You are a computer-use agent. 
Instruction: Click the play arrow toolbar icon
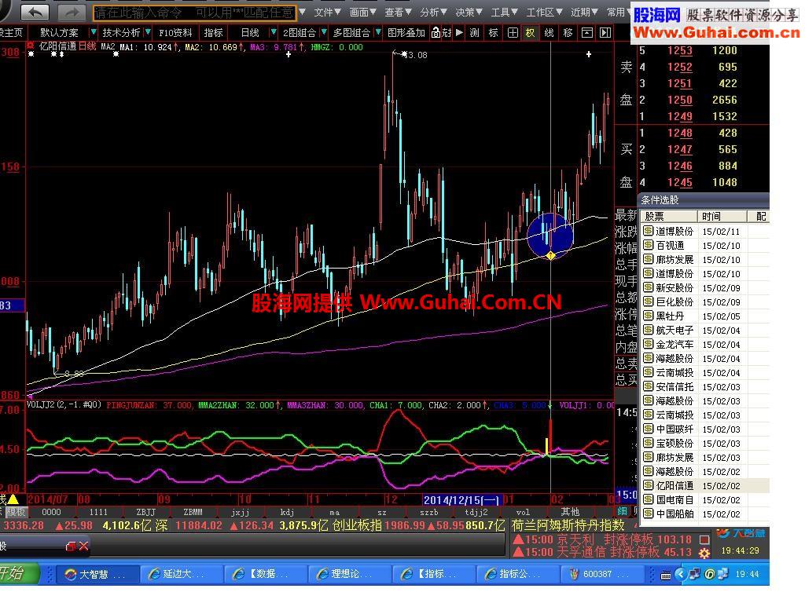459,32
